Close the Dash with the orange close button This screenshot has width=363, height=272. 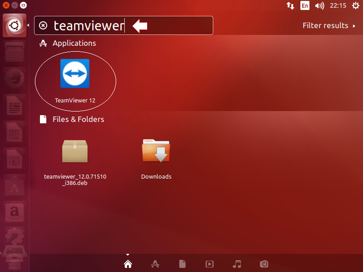pyautogui.click(x=6, y=5)
